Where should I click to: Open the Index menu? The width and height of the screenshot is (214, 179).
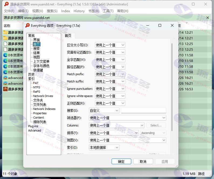(x=65, y=11)
